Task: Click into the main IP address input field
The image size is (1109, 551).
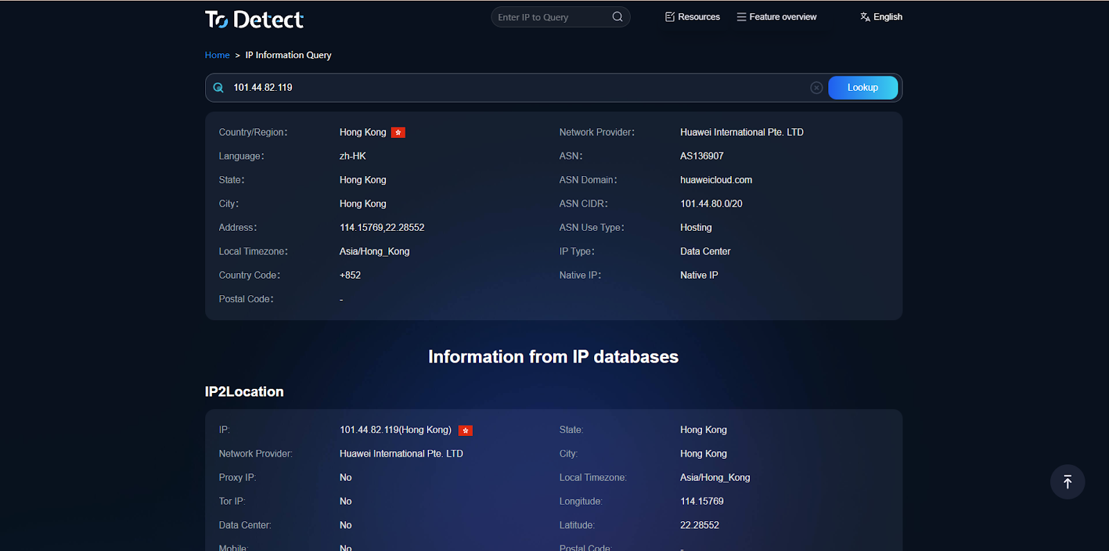Action: click(513, 87)
